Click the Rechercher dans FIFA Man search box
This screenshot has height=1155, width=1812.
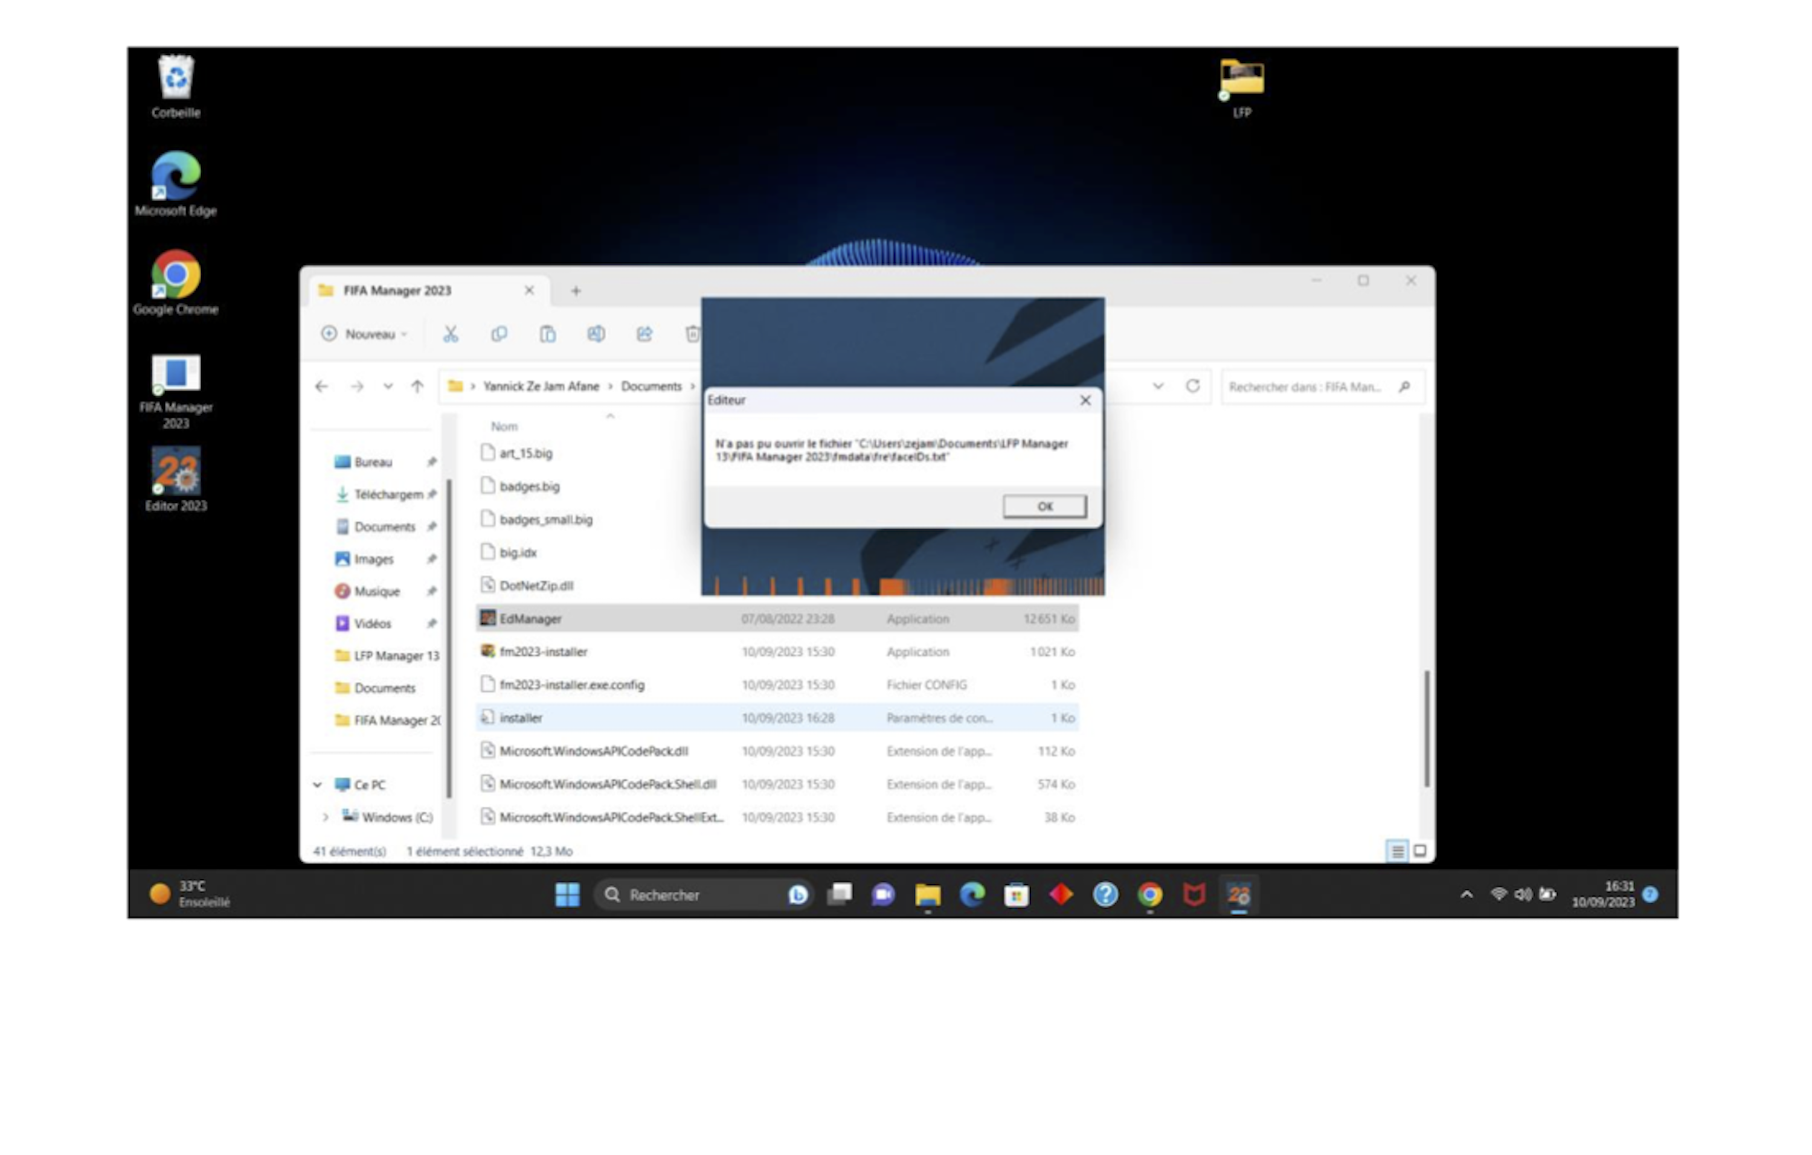(x=1322, y=387)
